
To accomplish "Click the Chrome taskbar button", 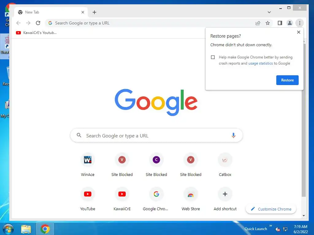I will [x=45, y=229].
